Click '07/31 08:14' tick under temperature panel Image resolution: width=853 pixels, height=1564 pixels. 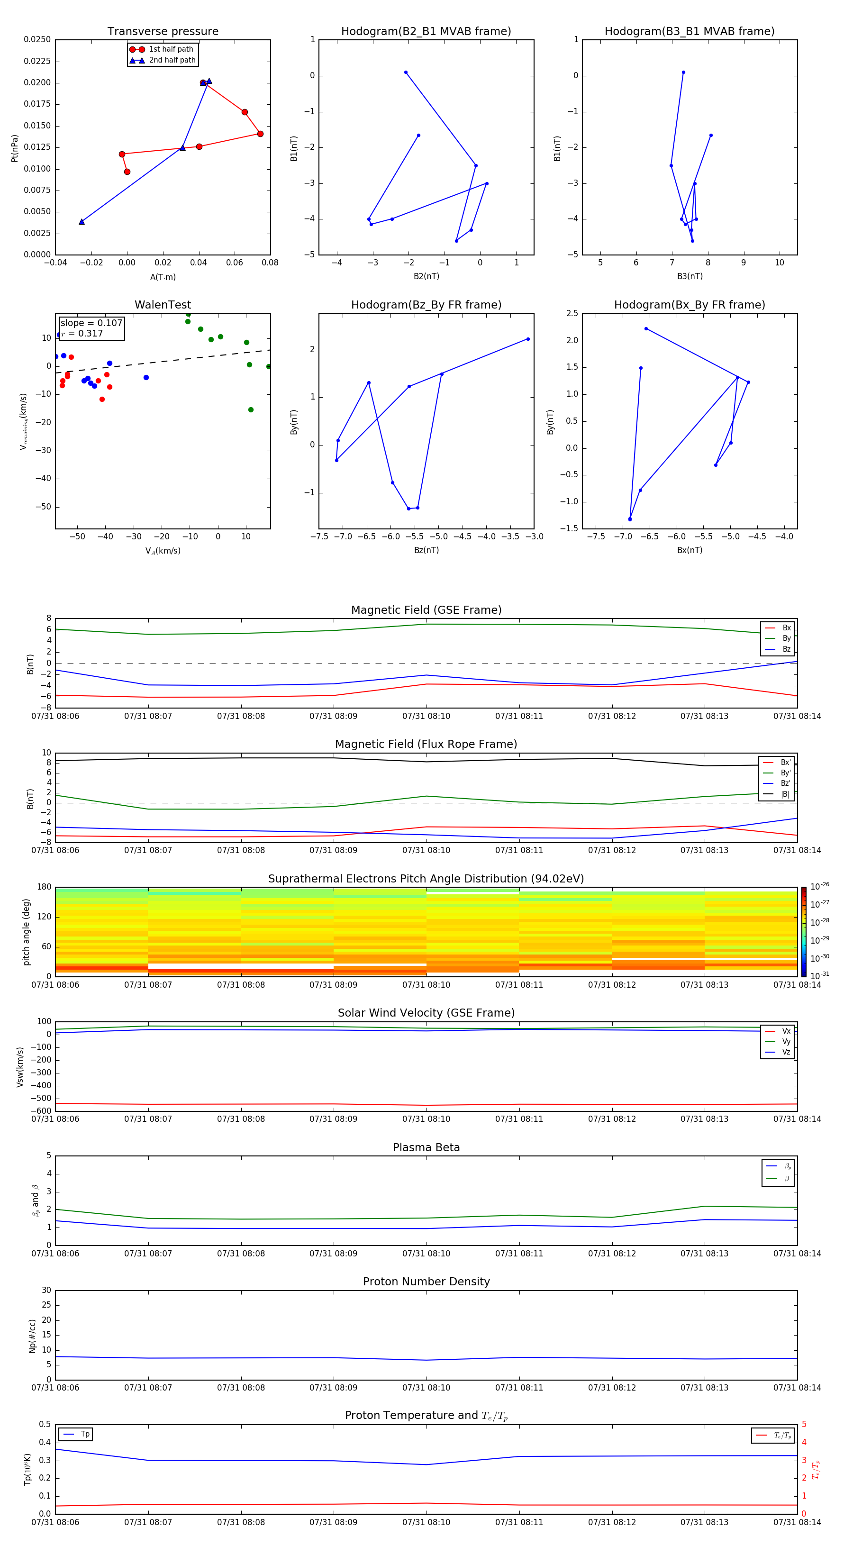[797, 1523]
